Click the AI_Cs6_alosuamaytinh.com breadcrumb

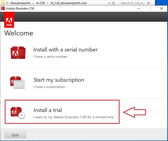[x=69, y=3]
